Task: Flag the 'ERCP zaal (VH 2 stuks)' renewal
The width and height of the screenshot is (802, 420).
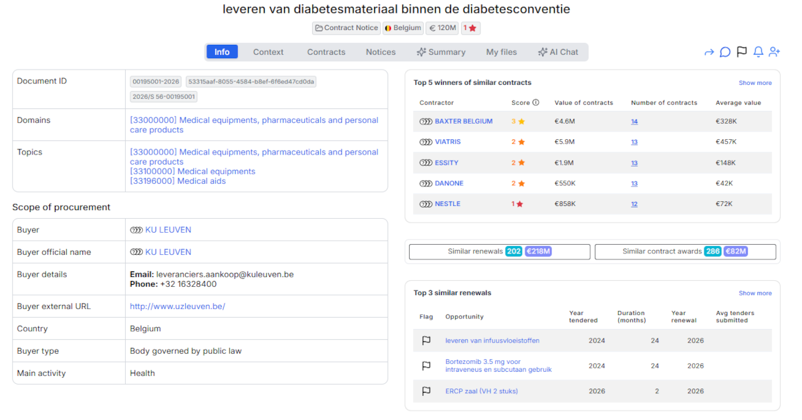Action: (x=426, y=391)
